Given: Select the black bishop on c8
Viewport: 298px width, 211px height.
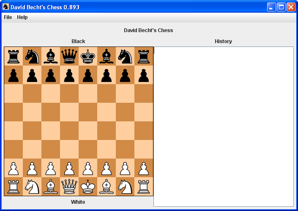Looking at the screenshot, I should 51,56.
